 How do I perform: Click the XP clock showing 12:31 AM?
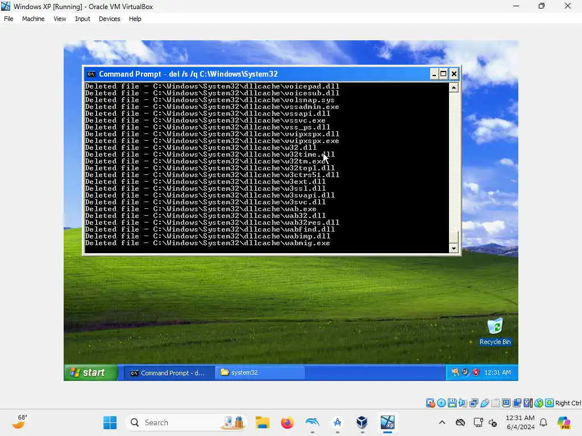click(x=497, y=372)
